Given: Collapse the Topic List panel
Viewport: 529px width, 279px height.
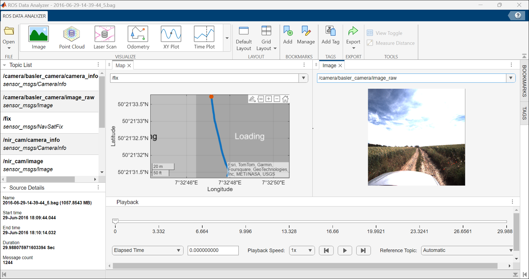Looking at the screenshot, I should [5, 65].
